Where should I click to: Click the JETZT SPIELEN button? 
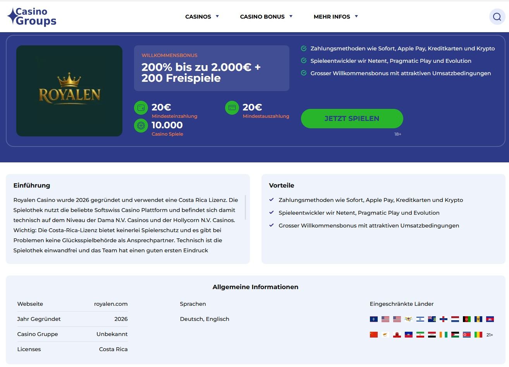pos(352,119)
